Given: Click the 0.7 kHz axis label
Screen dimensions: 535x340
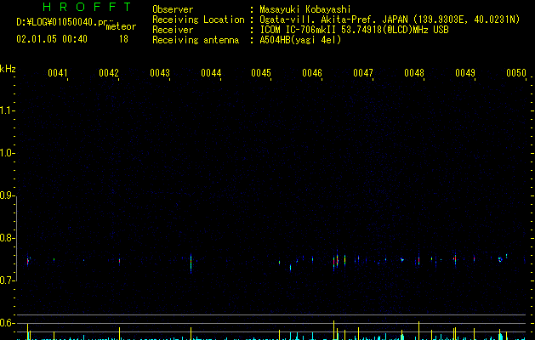Looking at the screenshot, I should (x=7, y=280).
